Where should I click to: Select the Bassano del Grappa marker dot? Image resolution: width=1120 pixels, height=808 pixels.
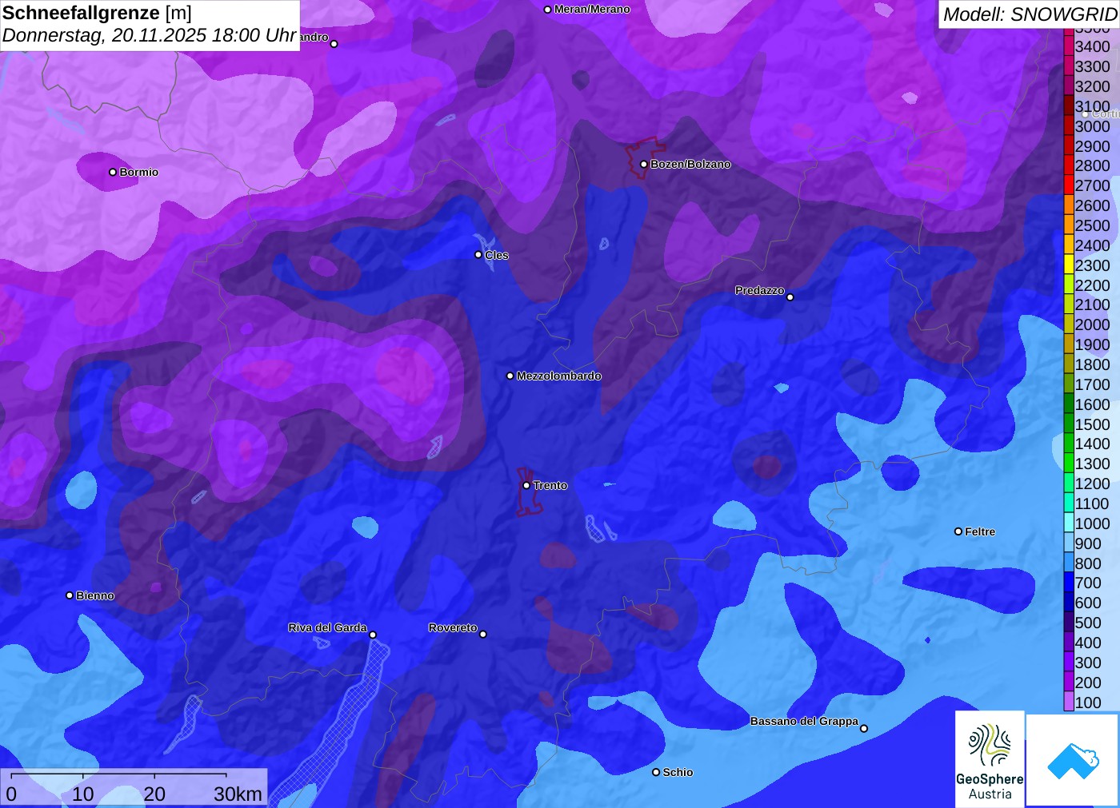coord(864,728)
